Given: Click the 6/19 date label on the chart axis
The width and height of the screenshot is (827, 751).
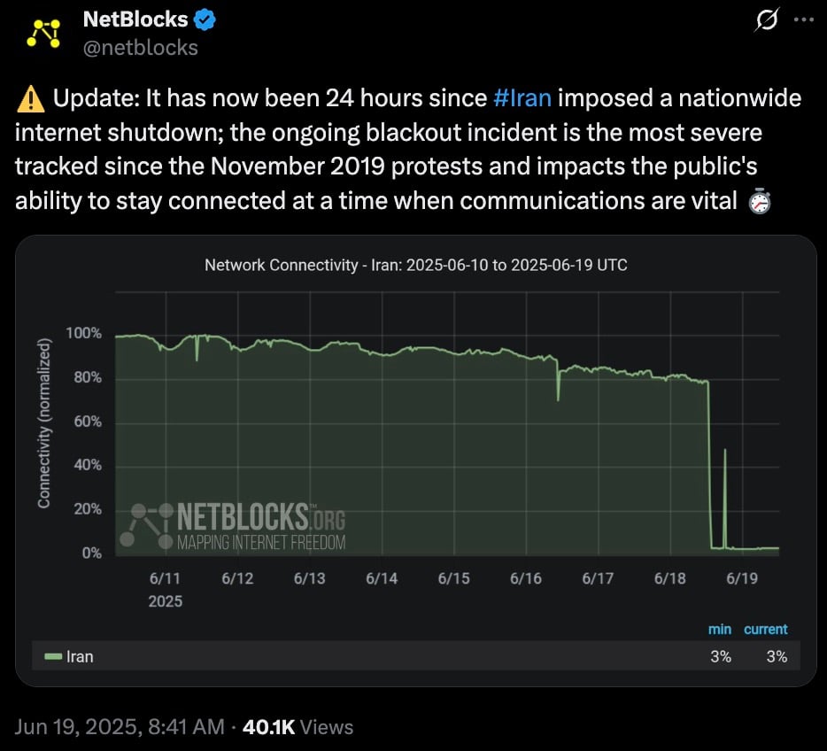Looking at the screenshot, I should coord(742,578).
